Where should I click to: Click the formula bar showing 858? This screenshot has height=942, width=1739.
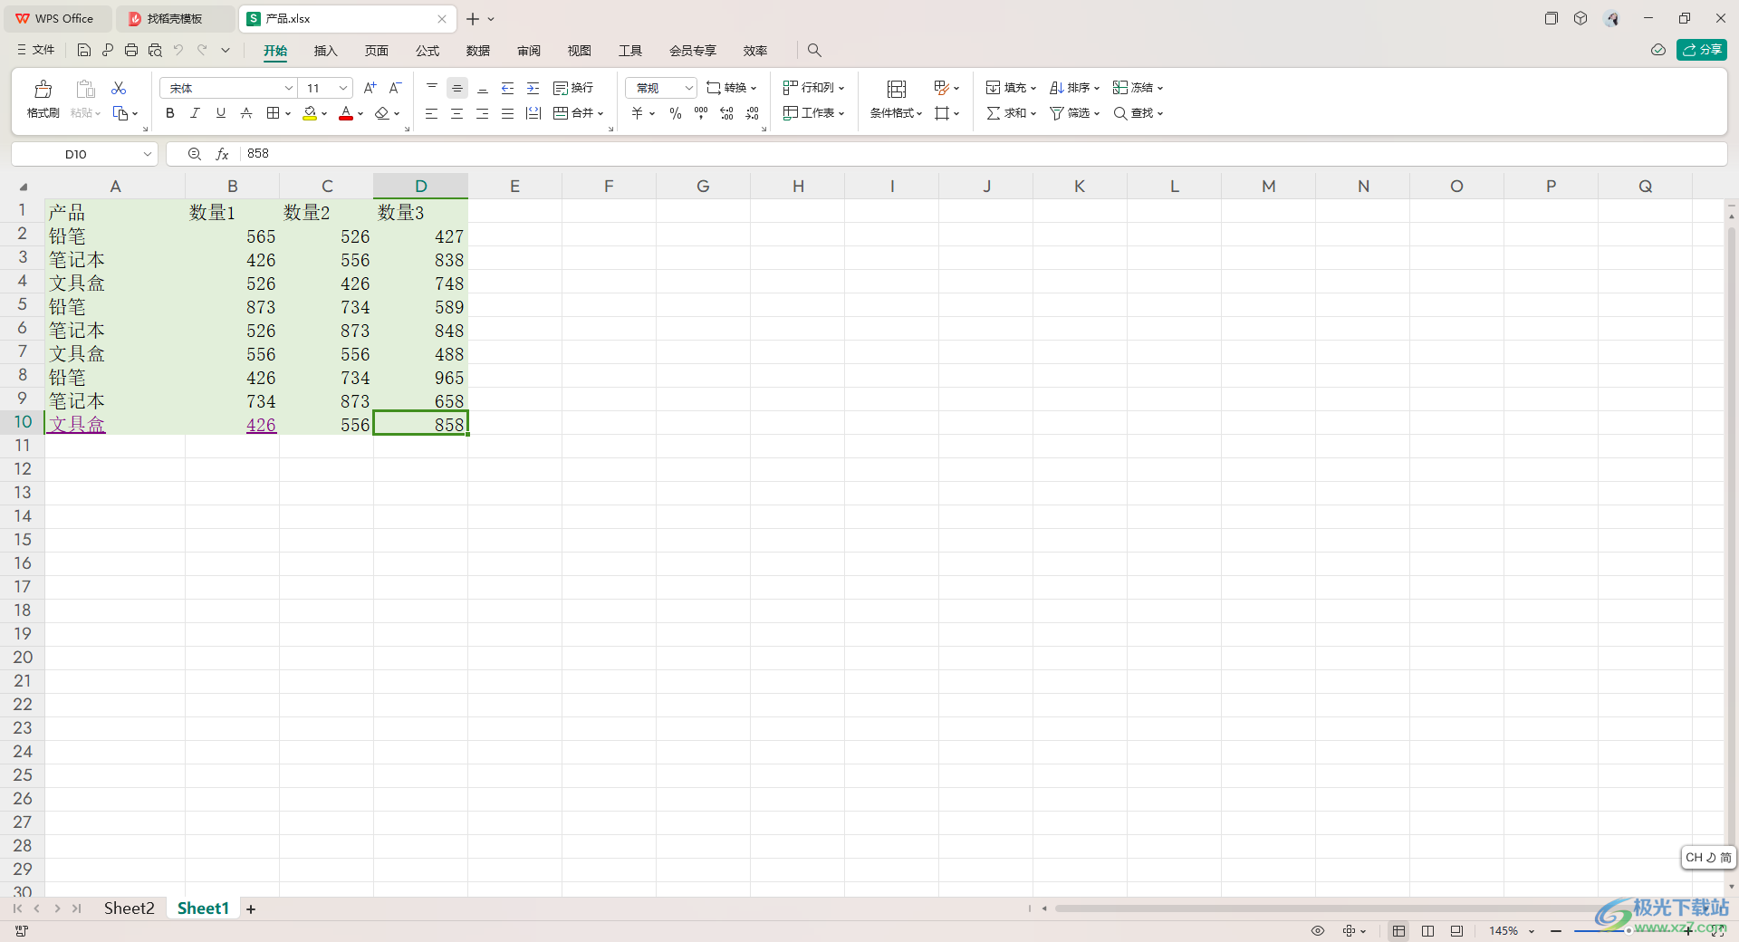(x=983, y=154)
